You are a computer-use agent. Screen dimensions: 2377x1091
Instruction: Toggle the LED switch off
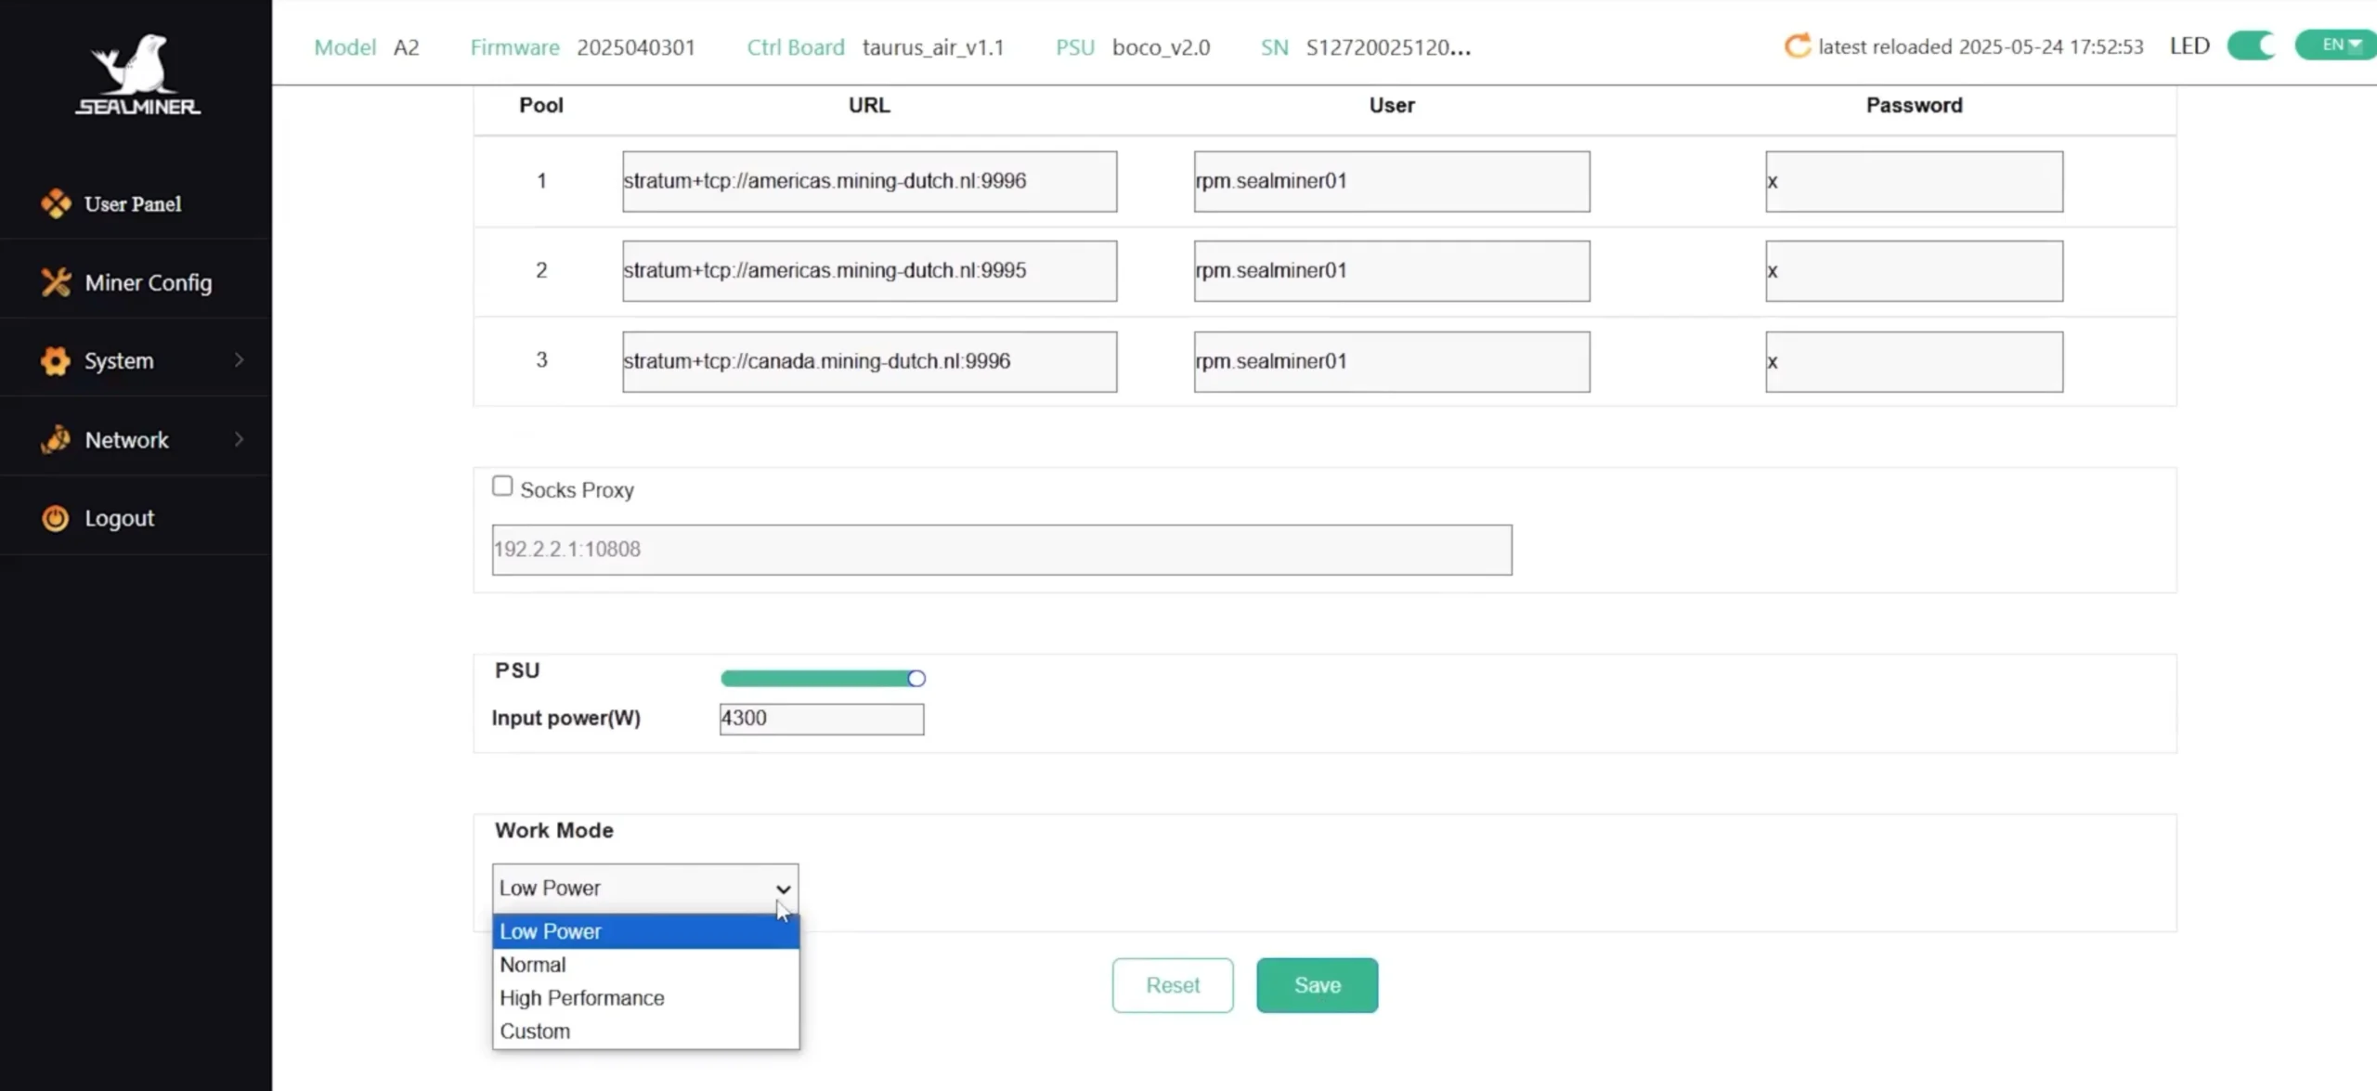[2252, 45]
